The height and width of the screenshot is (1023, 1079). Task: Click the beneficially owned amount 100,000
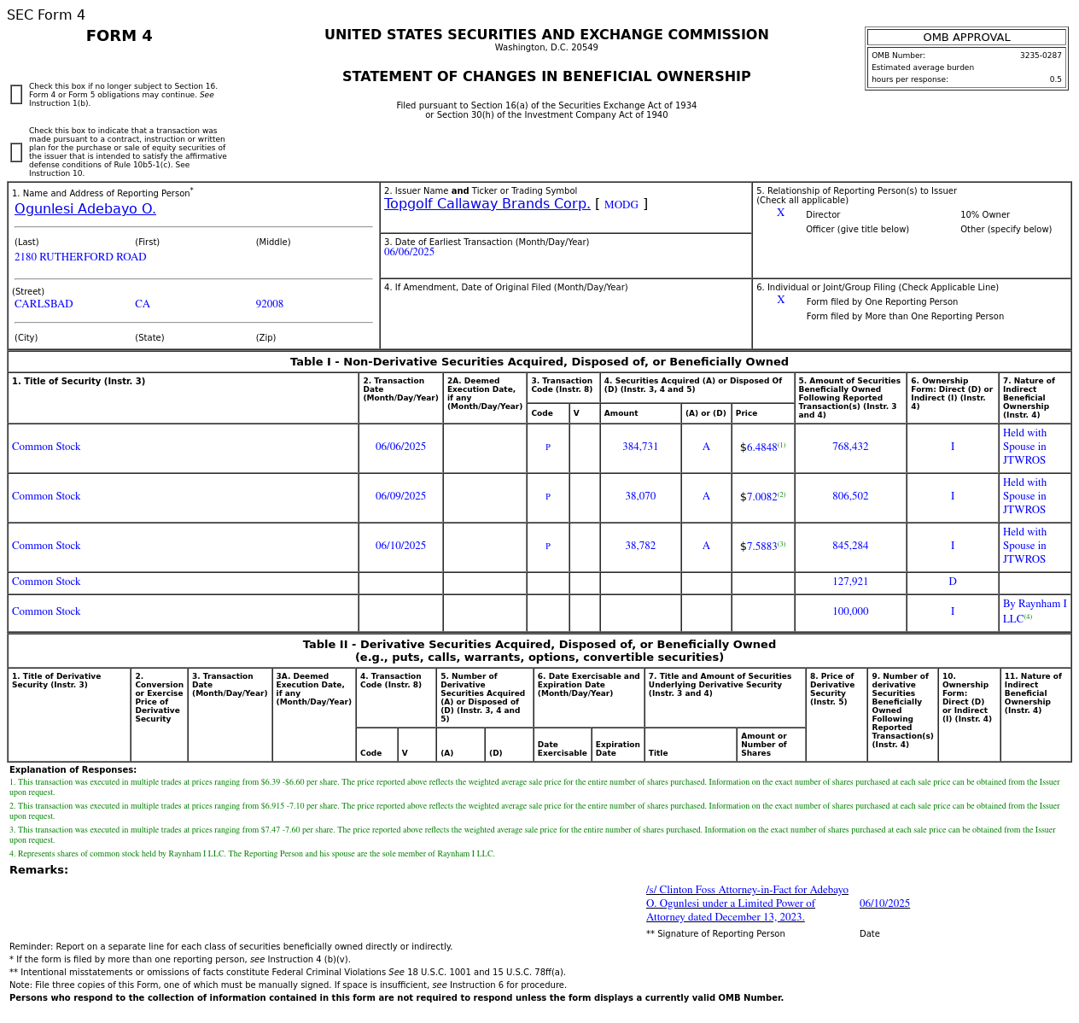click(x=850, y=611)
